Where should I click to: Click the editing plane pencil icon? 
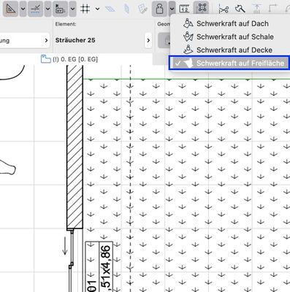coord(142,9)
